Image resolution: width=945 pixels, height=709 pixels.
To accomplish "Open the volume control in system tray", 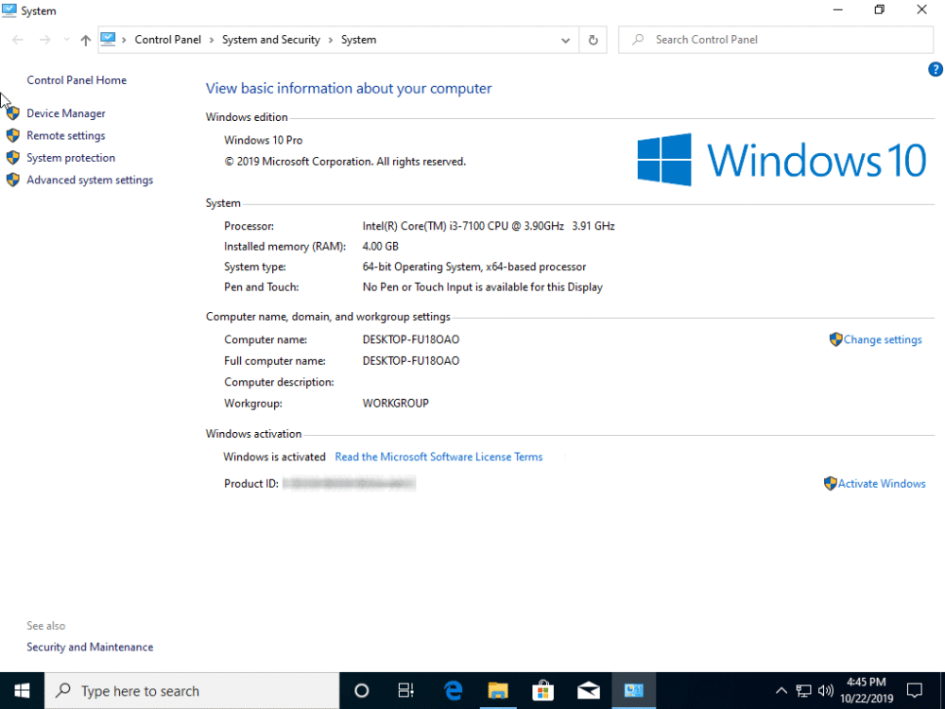I will (x=825, y=690).
